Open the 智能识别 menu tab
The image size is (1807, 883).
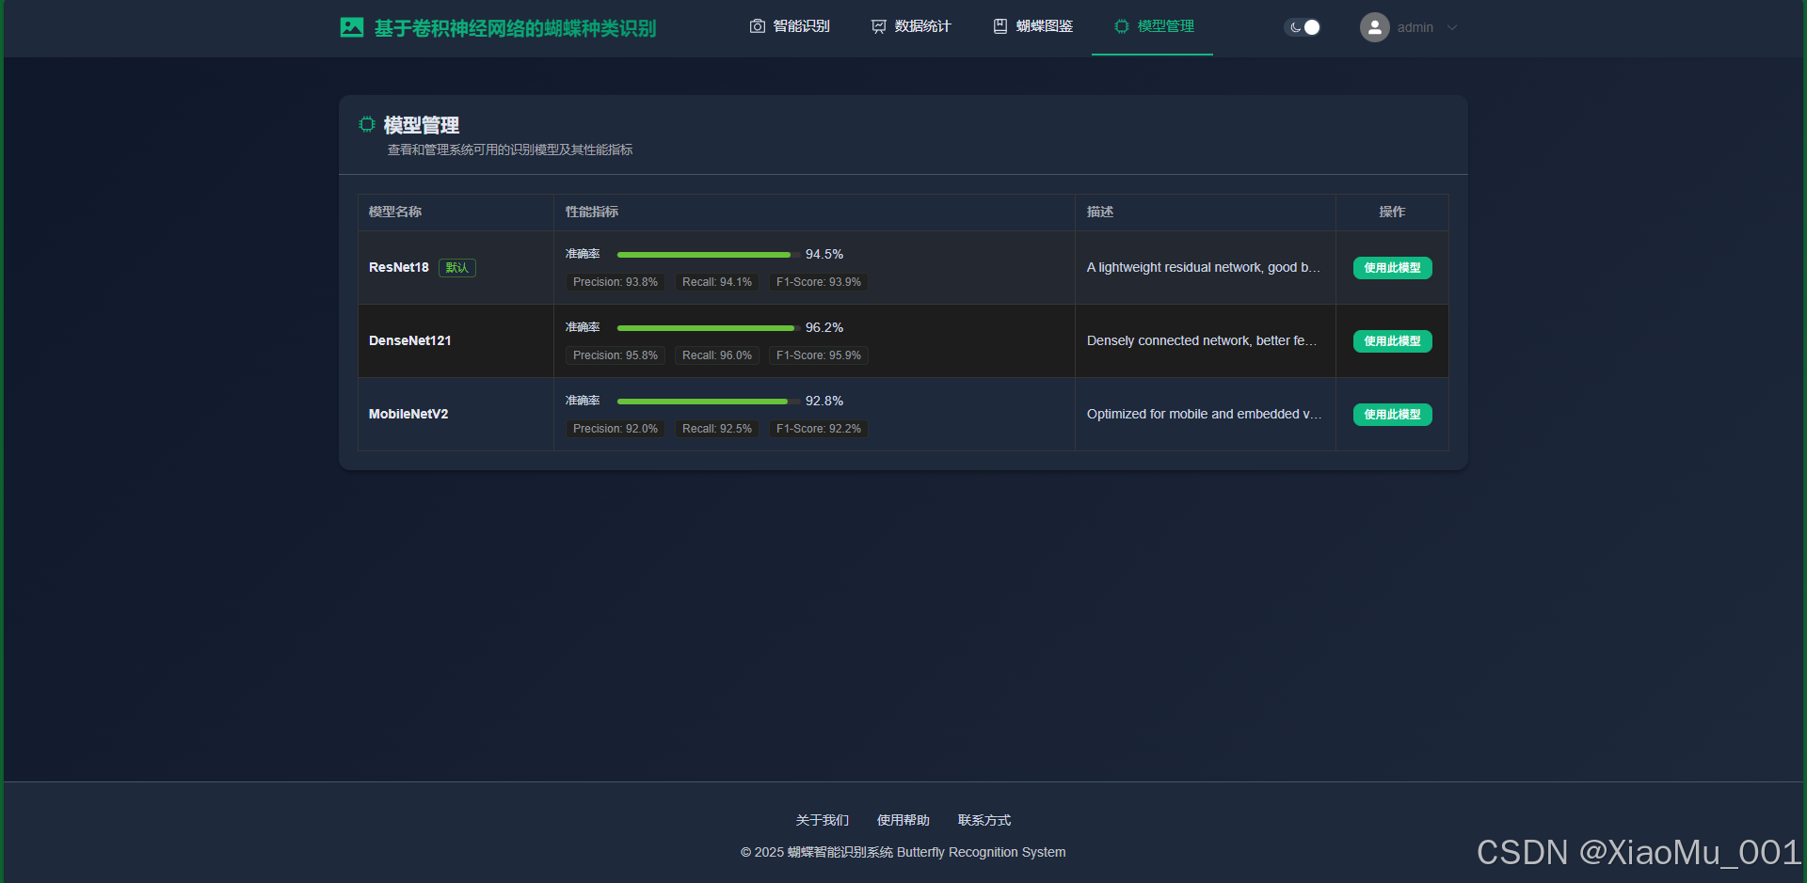[x=790, y=26]
